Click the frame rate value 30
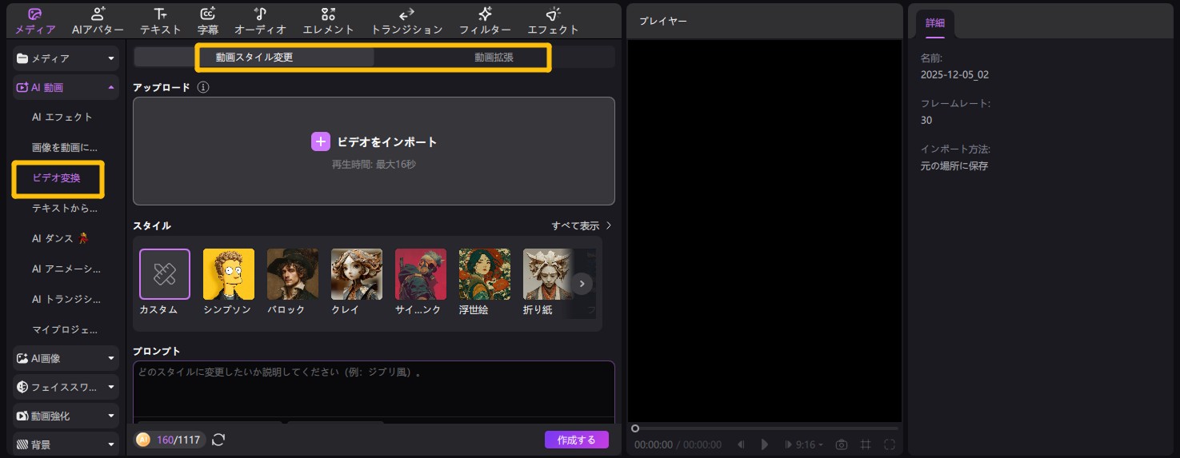The width and height of the screenshot is (1180, 458). click(926, 121)
